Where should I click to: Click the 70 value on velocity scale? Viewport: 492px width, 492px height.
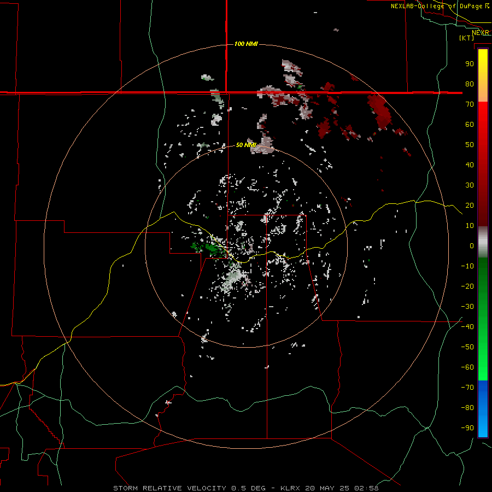pyautogui.click(x=470, y=104)
